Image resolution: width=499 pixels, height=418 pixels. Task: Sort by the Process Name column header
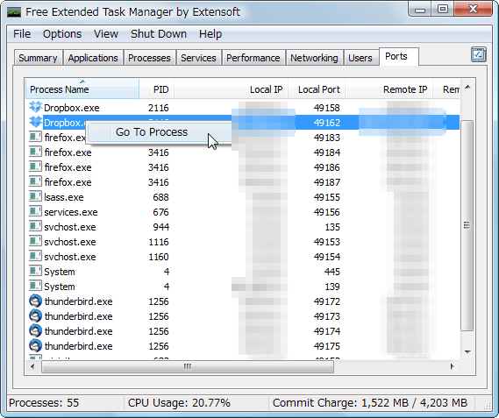tap(82, 89)
